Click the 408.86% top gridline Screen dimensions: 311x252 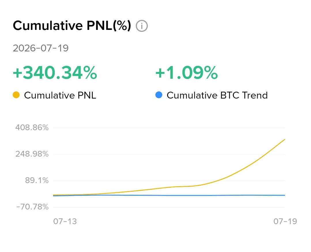tap(169, 128)
